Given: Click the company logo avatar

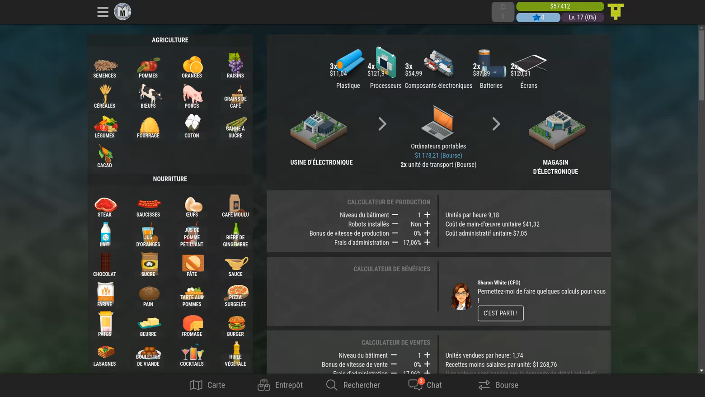Looking at the screenshot, I should tap(122, 12).
